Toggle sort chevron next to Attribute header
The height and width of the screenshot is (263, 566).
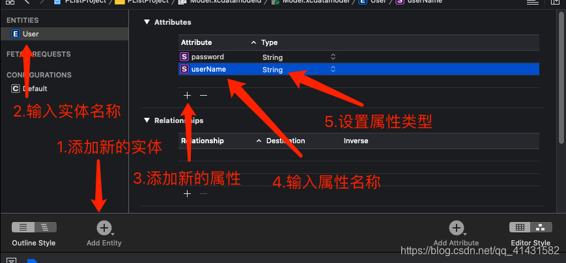254,42
